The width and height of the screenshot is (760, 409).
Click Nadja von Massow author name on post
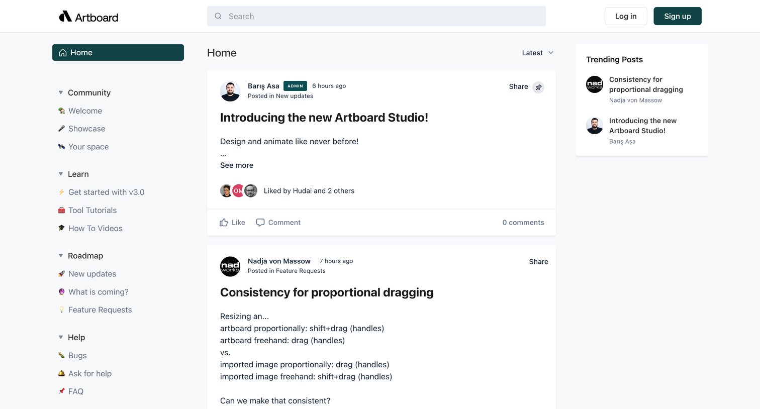[x=279, y=261]
